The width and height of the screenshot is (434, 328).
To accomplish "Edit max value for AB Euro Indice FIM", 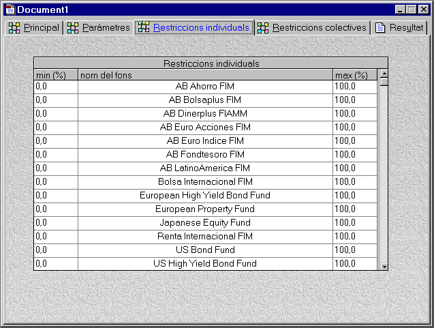I will (x=355, y=141).
